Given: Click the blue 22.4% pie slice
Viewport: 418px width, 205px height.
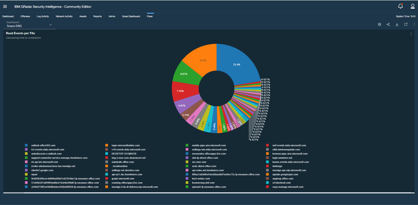Looking at the screenshot, I should pos(237,65).
